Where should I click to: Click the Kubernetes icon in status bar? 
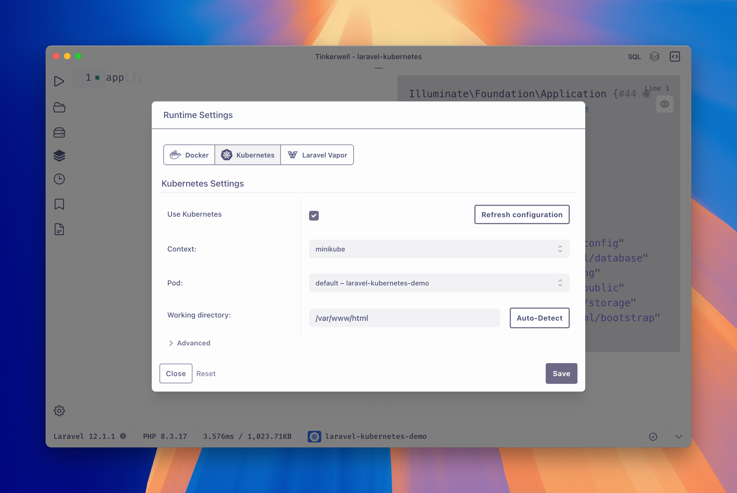pos(314,436)
